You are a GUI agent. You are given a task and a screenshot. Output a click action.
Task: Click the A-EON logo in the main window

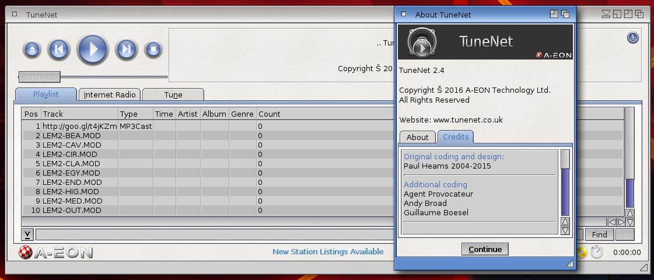55,252
